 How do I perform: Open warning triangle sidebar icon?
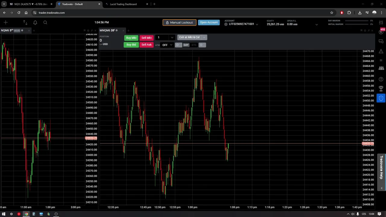[x=381, y=51]
